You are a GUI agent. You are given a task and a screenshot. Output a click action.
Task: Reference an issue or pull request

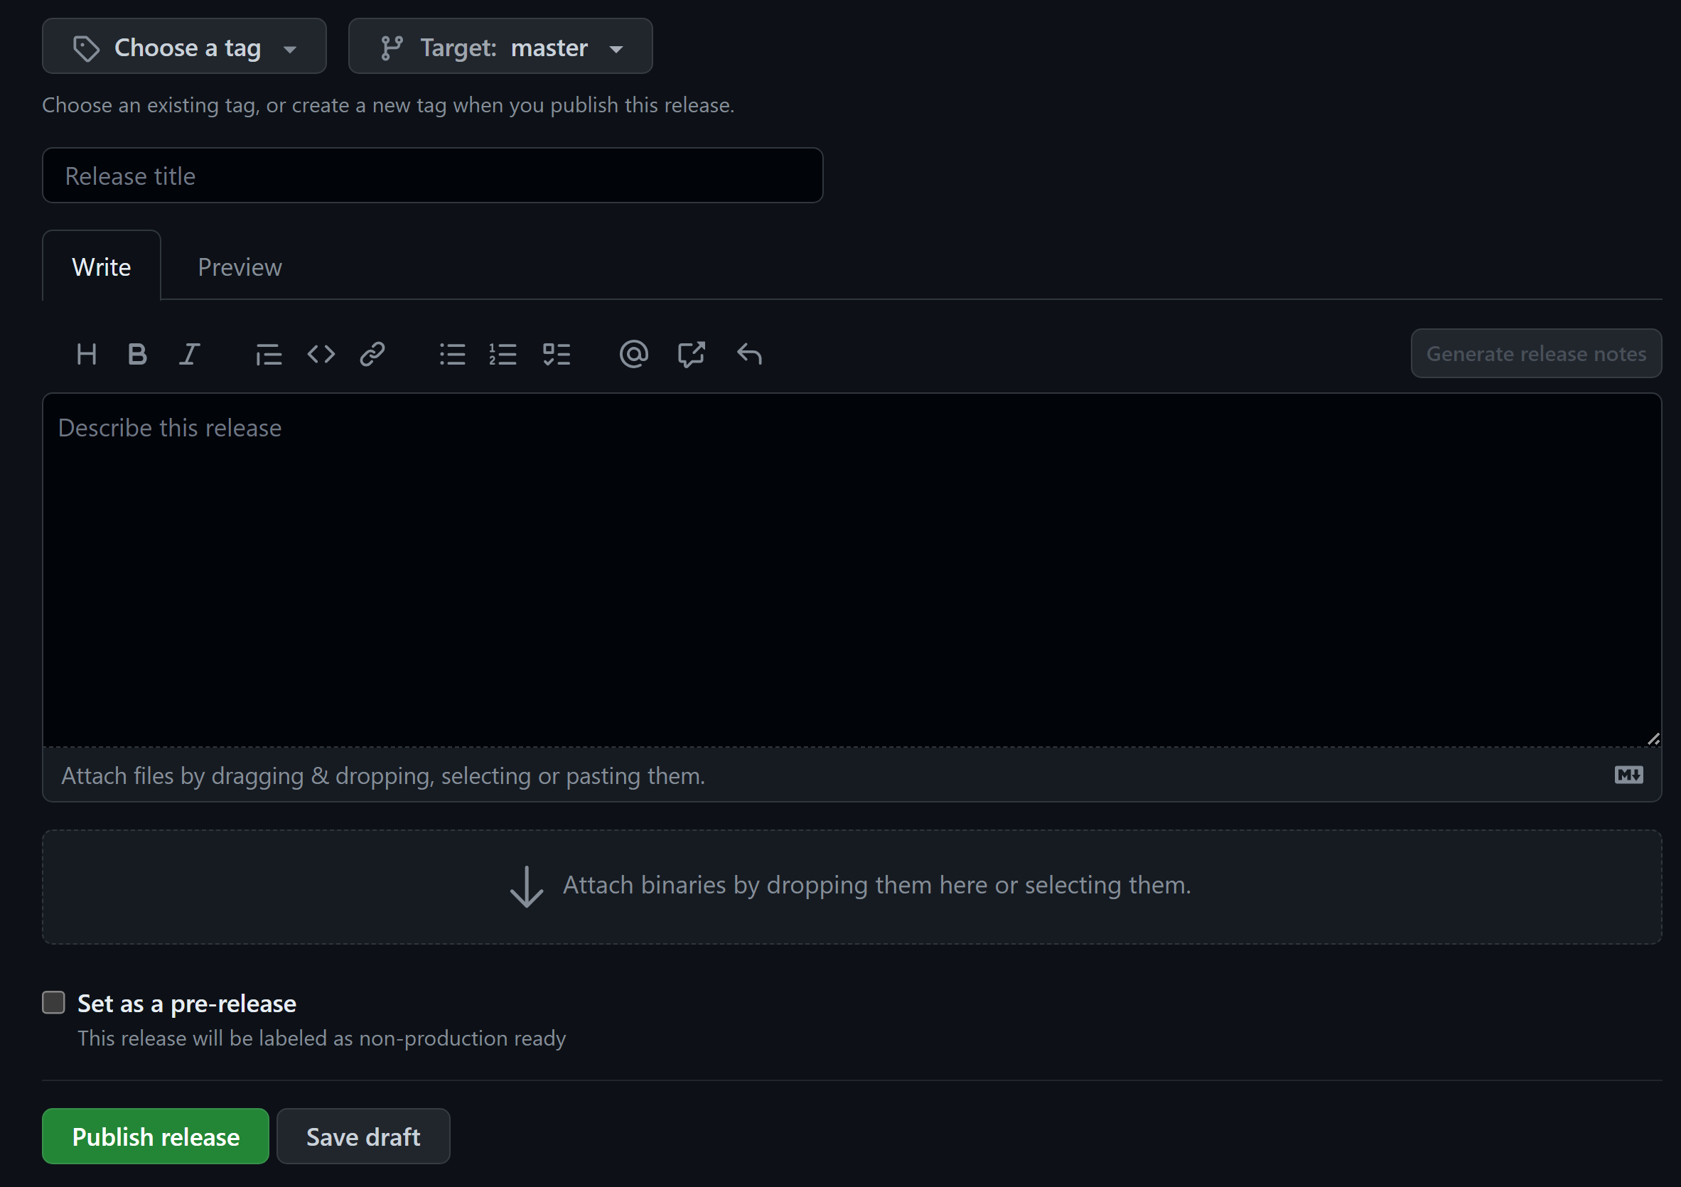click(690, 355)
